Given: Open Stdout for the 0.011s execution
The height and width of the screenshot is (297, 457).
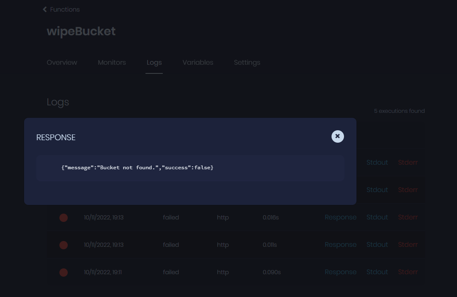Looking at the screenshot, I should (x=377, y=245).
